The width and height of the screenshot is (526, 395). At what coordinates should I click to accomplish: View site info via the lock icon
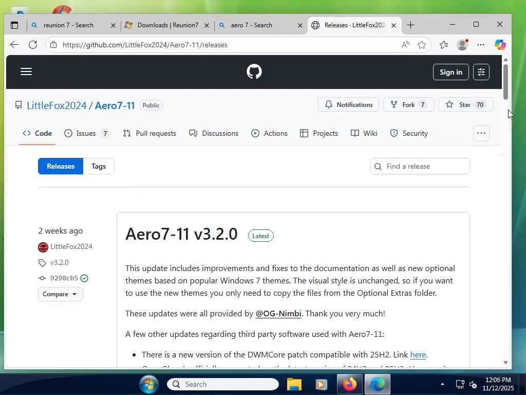coord(53,45)
